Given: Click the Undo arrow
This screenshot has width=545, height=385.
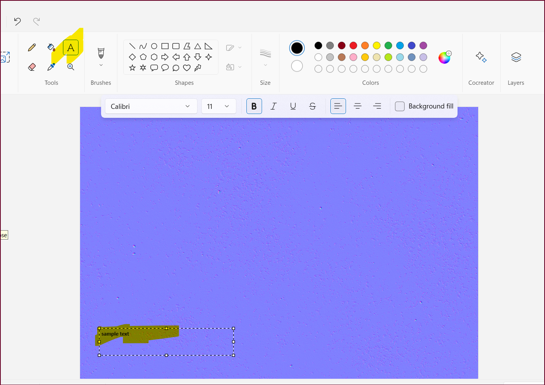Looking at the screenshot, I should 17,21.
